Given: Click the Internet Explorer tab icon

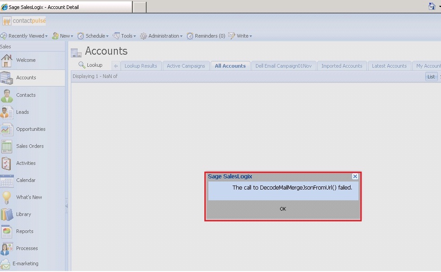Looking at the screenshot, I should 4,7.
